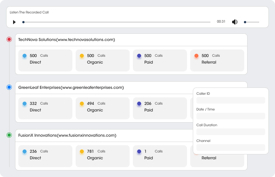
Task: Click GreenLeaf Direct blue dot icon
Action: 25,104
